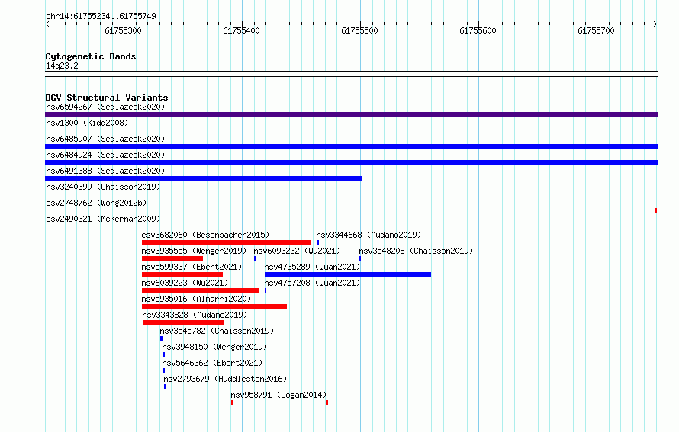The image size is (679, 432).
Task: Click the 14q23.2 band label
Action: coord(62,66)
